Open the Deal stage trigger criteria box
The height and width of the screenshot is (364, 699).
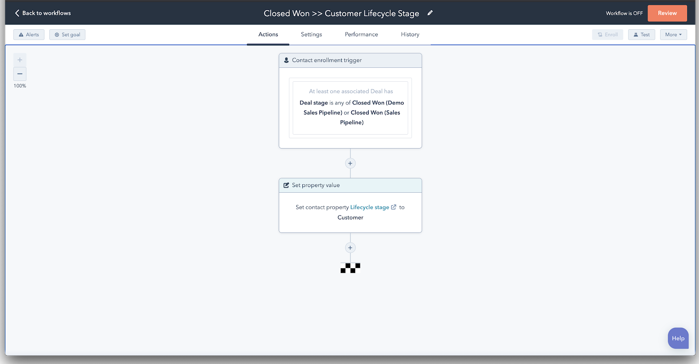pos(350,108)
